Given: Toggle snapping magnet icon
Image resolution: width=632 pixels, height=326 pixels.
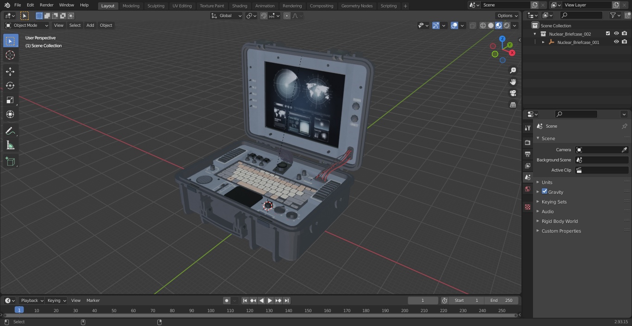Looking at the screenshot, I should (264, 16).
